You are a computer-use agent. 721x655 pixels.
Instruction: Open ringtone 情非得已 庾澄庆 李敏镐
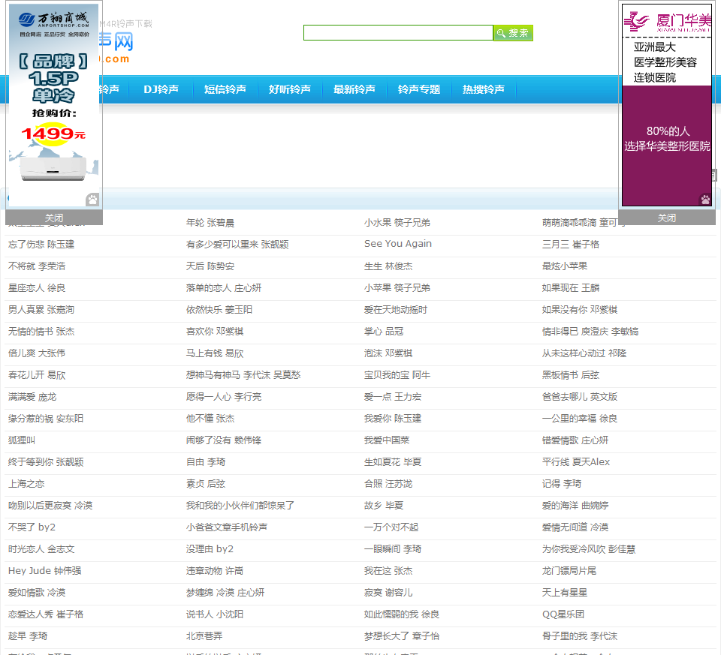[590, 332]
